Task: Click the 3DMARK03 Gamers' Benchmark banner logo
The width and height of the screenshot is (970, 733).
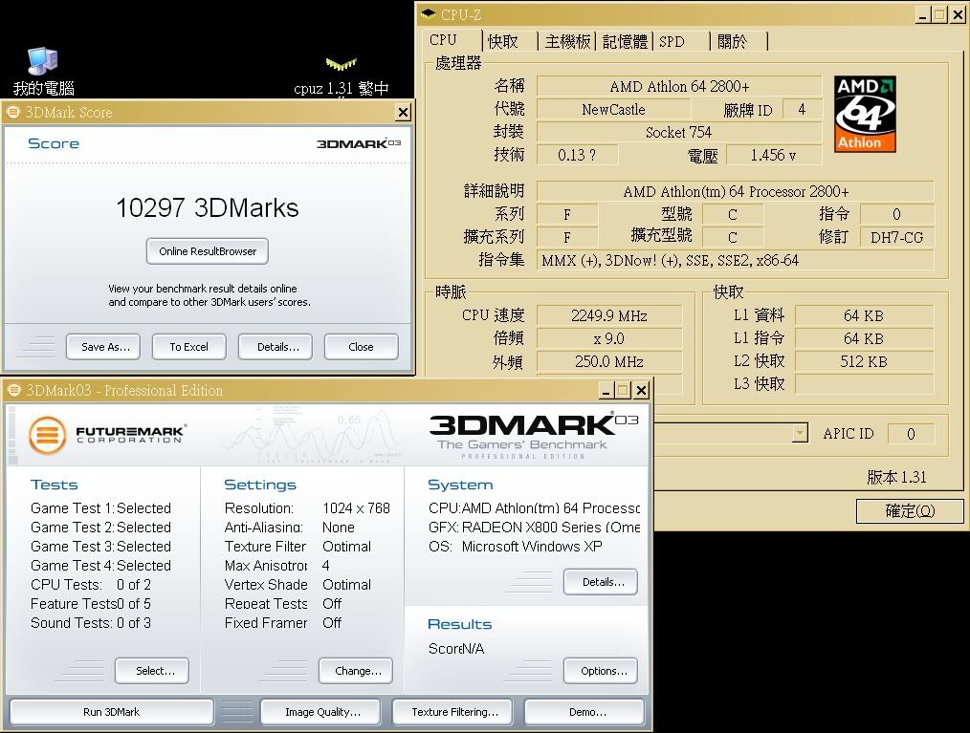Action: tap(533, 437)
